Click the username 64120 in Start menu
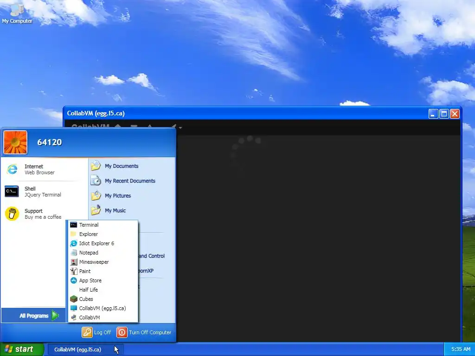Screen dimensions: 475x356 coord(49,142)
